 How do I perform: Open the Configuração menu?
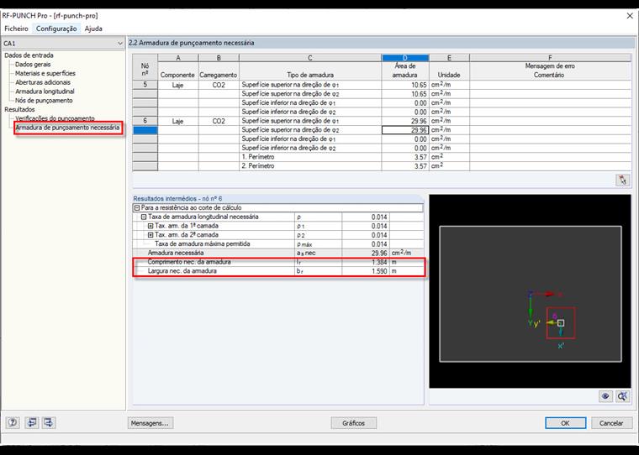coord(56,29)
